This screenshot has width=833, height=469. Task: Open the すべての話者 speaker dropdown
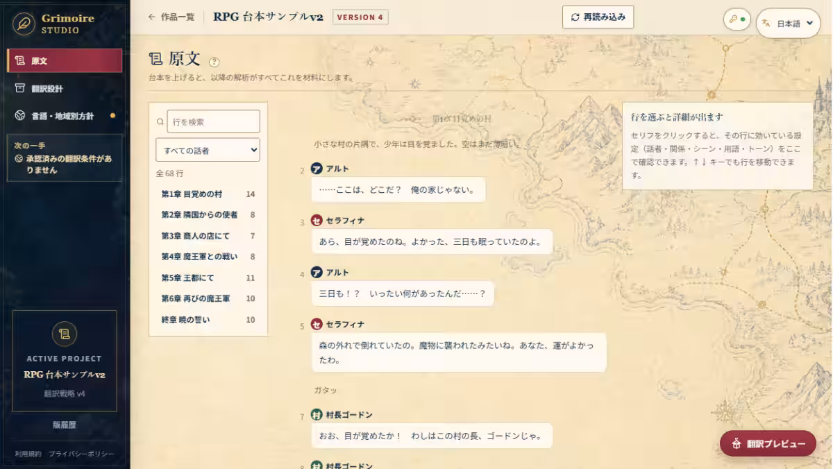click(x=208, y=150)
